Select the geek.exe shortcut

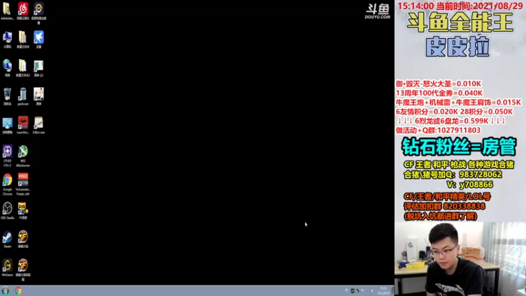(x=23, y=97)
